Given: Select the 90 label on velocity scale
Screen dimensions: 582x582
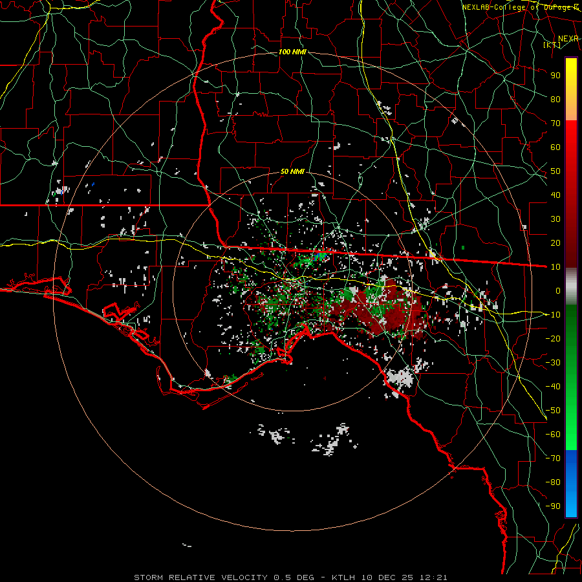Looking at the screenshot, I should (555, 76).
